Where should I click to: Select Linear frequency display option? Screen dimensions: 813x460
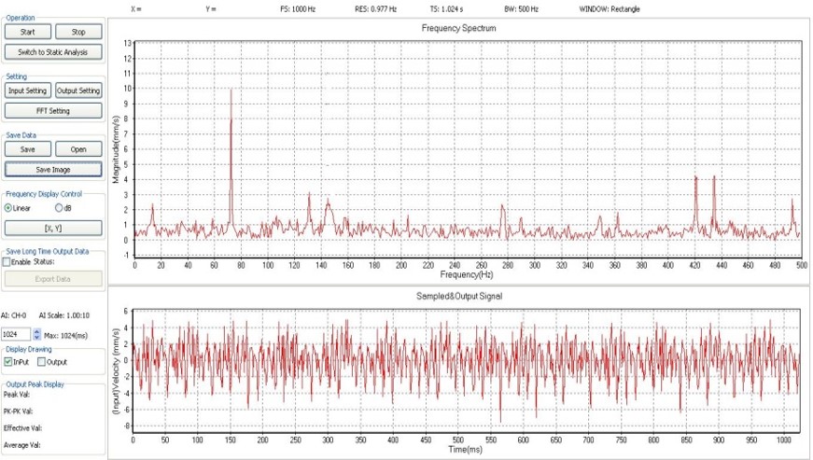click(x=9, y=208)
